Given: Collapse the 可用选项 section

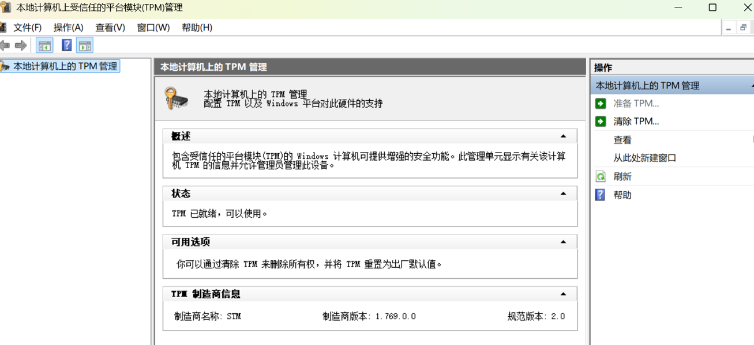Looking at the screenshot, I should (x=563, y=241).
